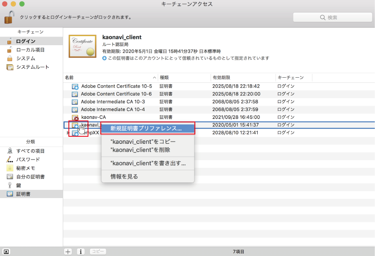Screen dimensions: 375x256
Task: Click the info (i) button in the bottom bar
Action: (81, 252)
